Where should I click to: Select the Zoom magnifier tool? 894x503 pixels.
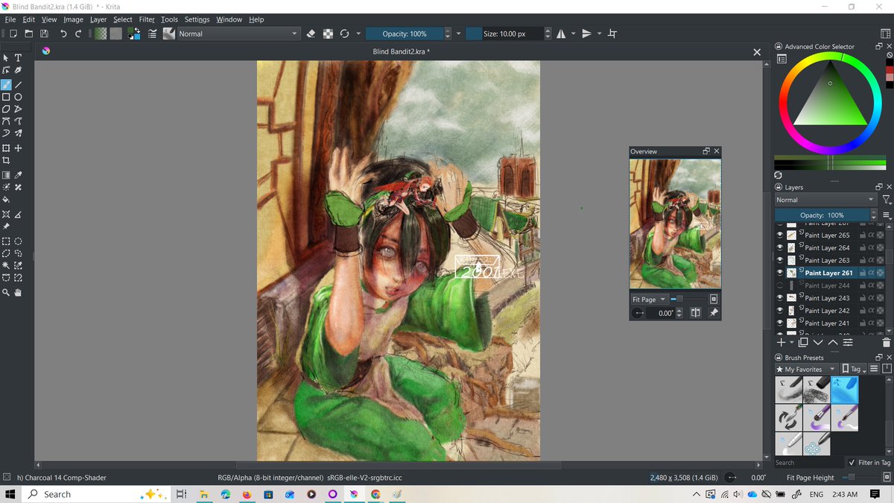click(6, 293)
